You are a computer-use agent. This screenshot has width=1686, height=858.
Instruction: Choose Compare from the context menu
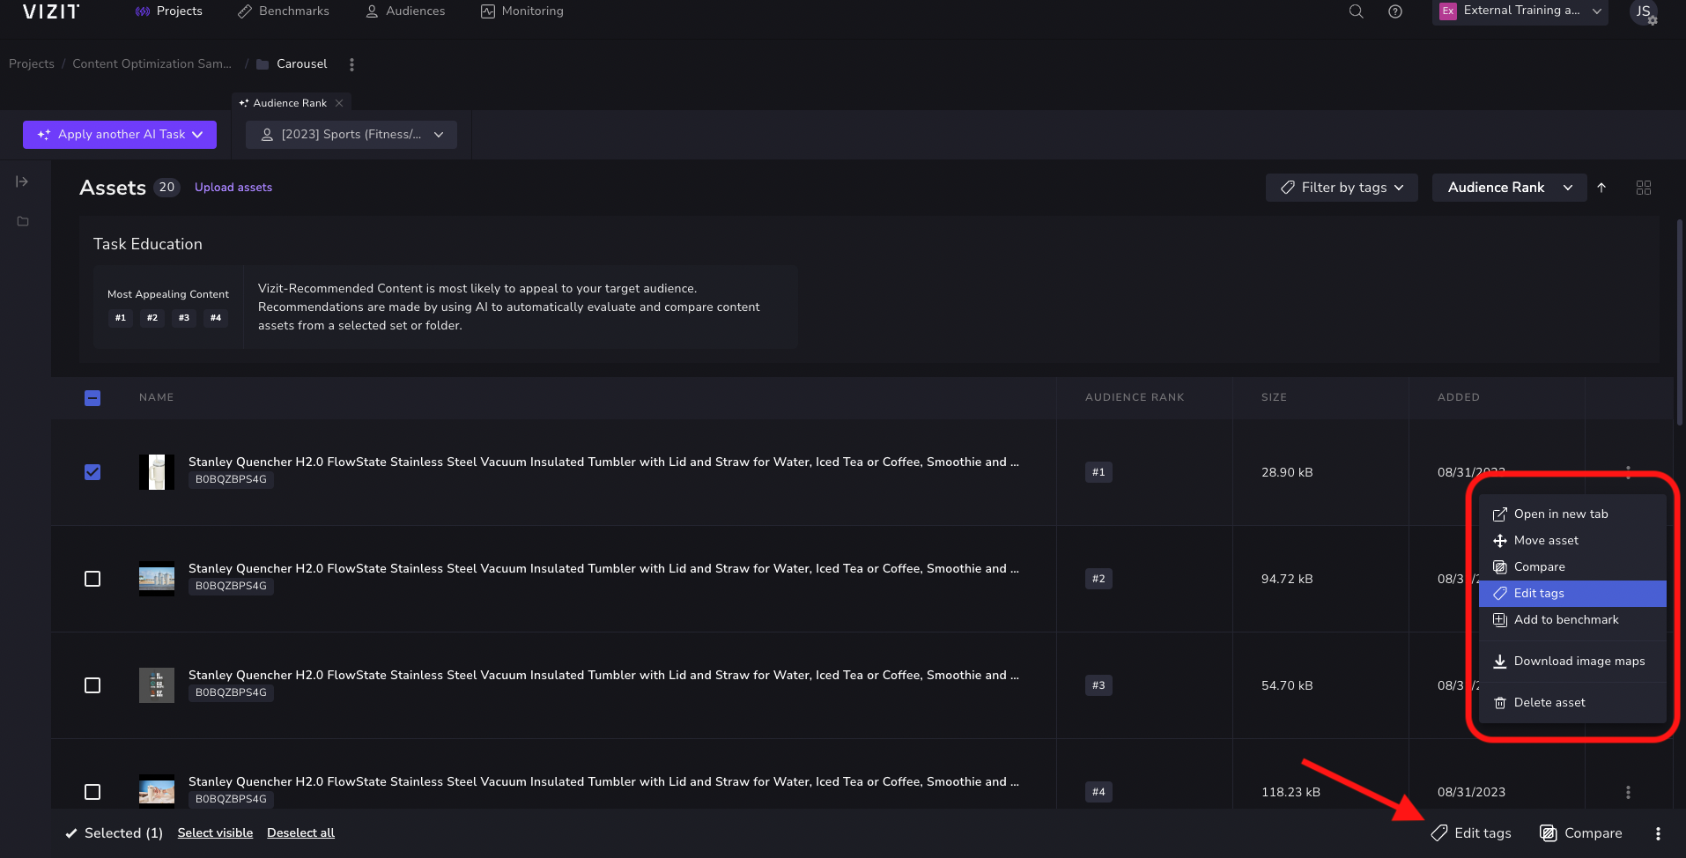pos(1572,567)
